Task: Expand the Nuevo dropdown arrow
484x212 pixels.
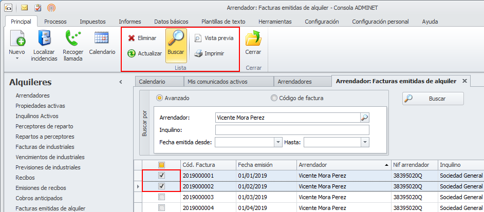Action: pos(17,58)
